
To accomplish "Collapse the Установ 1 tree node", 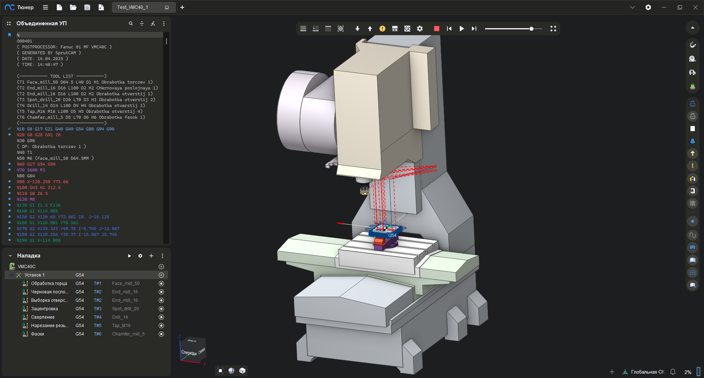I will coord(12,275).
